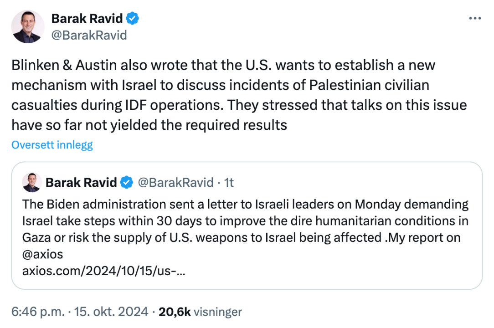
Task: Open @BarakRavid handle in quoted post header
Action: [175, 183]
